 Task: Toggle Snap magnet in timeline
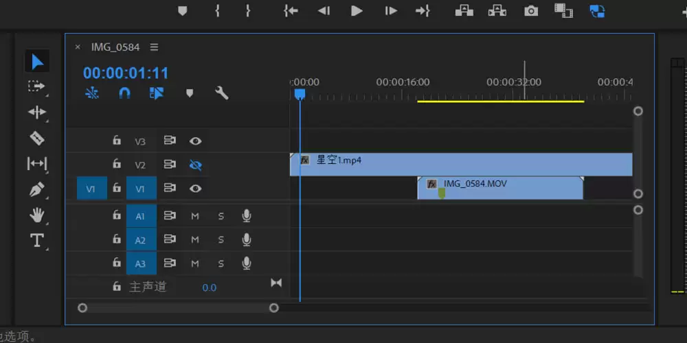(x=125, y=93)
